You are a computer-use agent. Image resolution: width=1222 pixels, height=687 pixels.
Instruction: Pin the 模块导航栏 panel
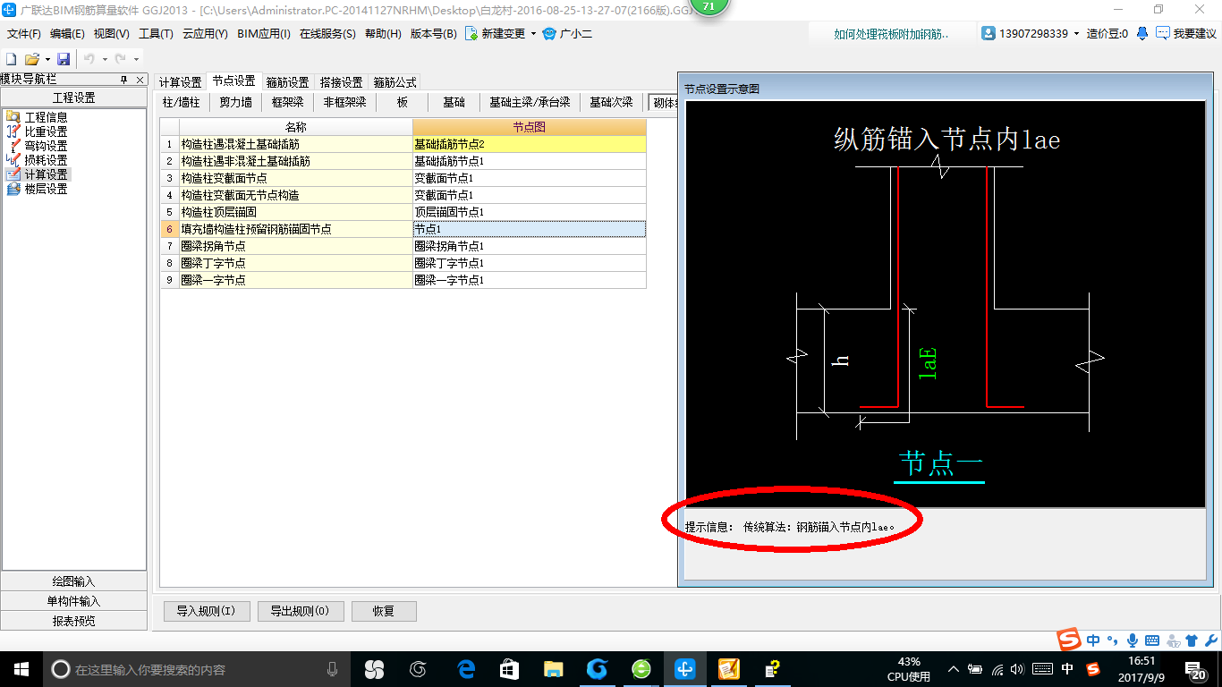pos(124,80)
